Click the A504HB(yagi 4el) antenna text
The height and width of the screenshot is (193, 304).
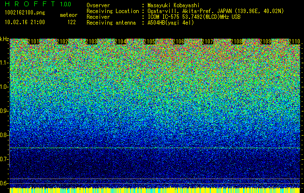coord(171,23)
